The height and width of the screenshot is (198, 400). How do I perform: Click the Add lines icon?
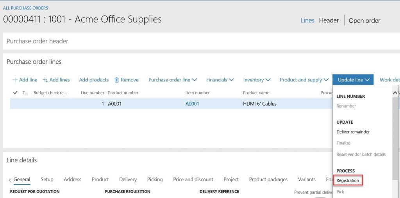pos(45,80)
